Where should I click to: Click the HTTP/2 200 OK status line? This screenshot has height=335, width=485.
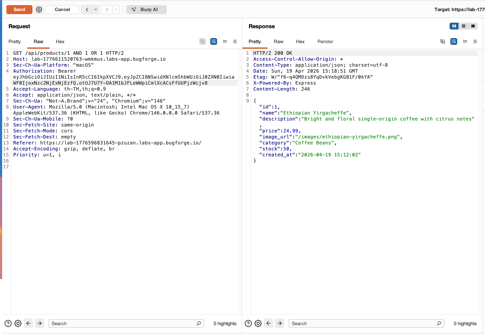point(273,53)
